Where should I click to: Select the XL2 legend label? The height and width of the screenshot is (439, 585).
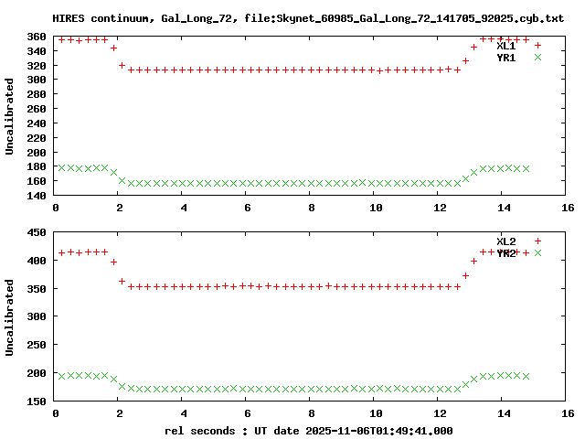tap(505, 241)
